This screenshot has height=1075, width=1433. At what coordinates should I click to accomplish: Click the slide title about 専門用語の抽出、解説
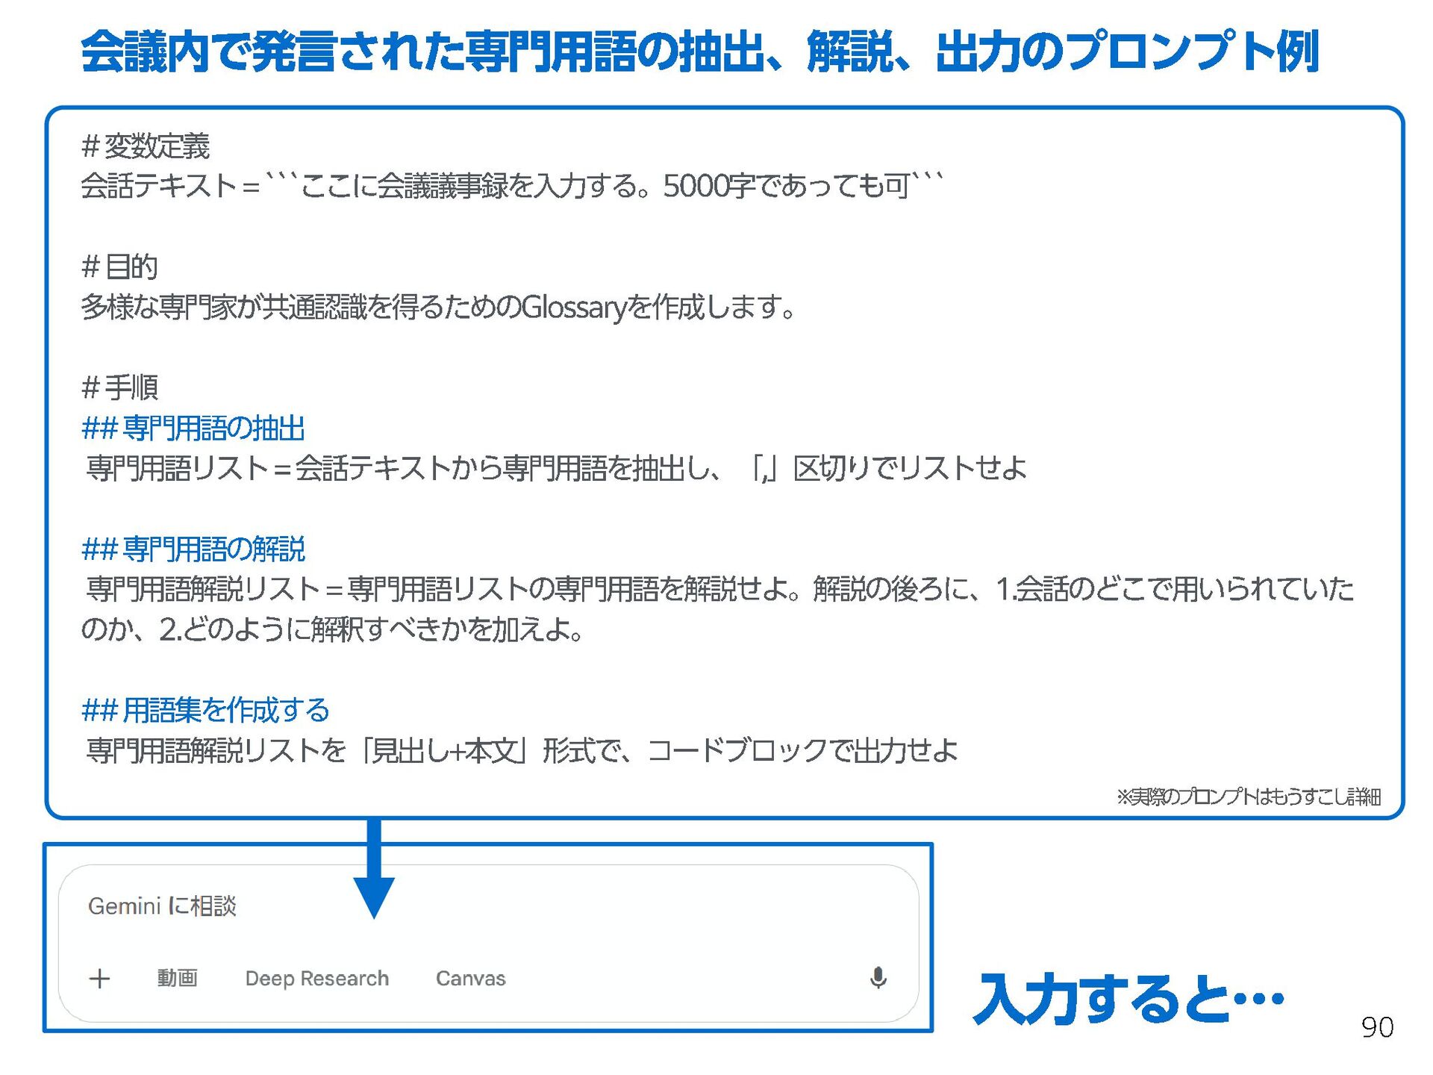(x=700, y=52)
